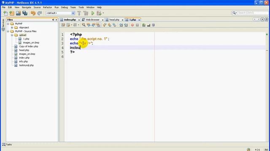Click Find Next Occurrence icon
The width and height of the screenshot is (270, 151).
coord(93,25)
